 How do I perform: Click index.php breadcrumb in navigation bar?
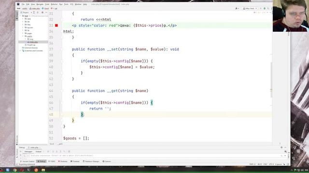click(35, 9)
